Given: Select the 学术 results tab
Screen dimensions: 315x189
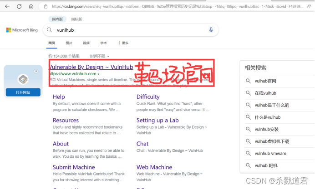Looking at the screenshot, I should (104, 43).
